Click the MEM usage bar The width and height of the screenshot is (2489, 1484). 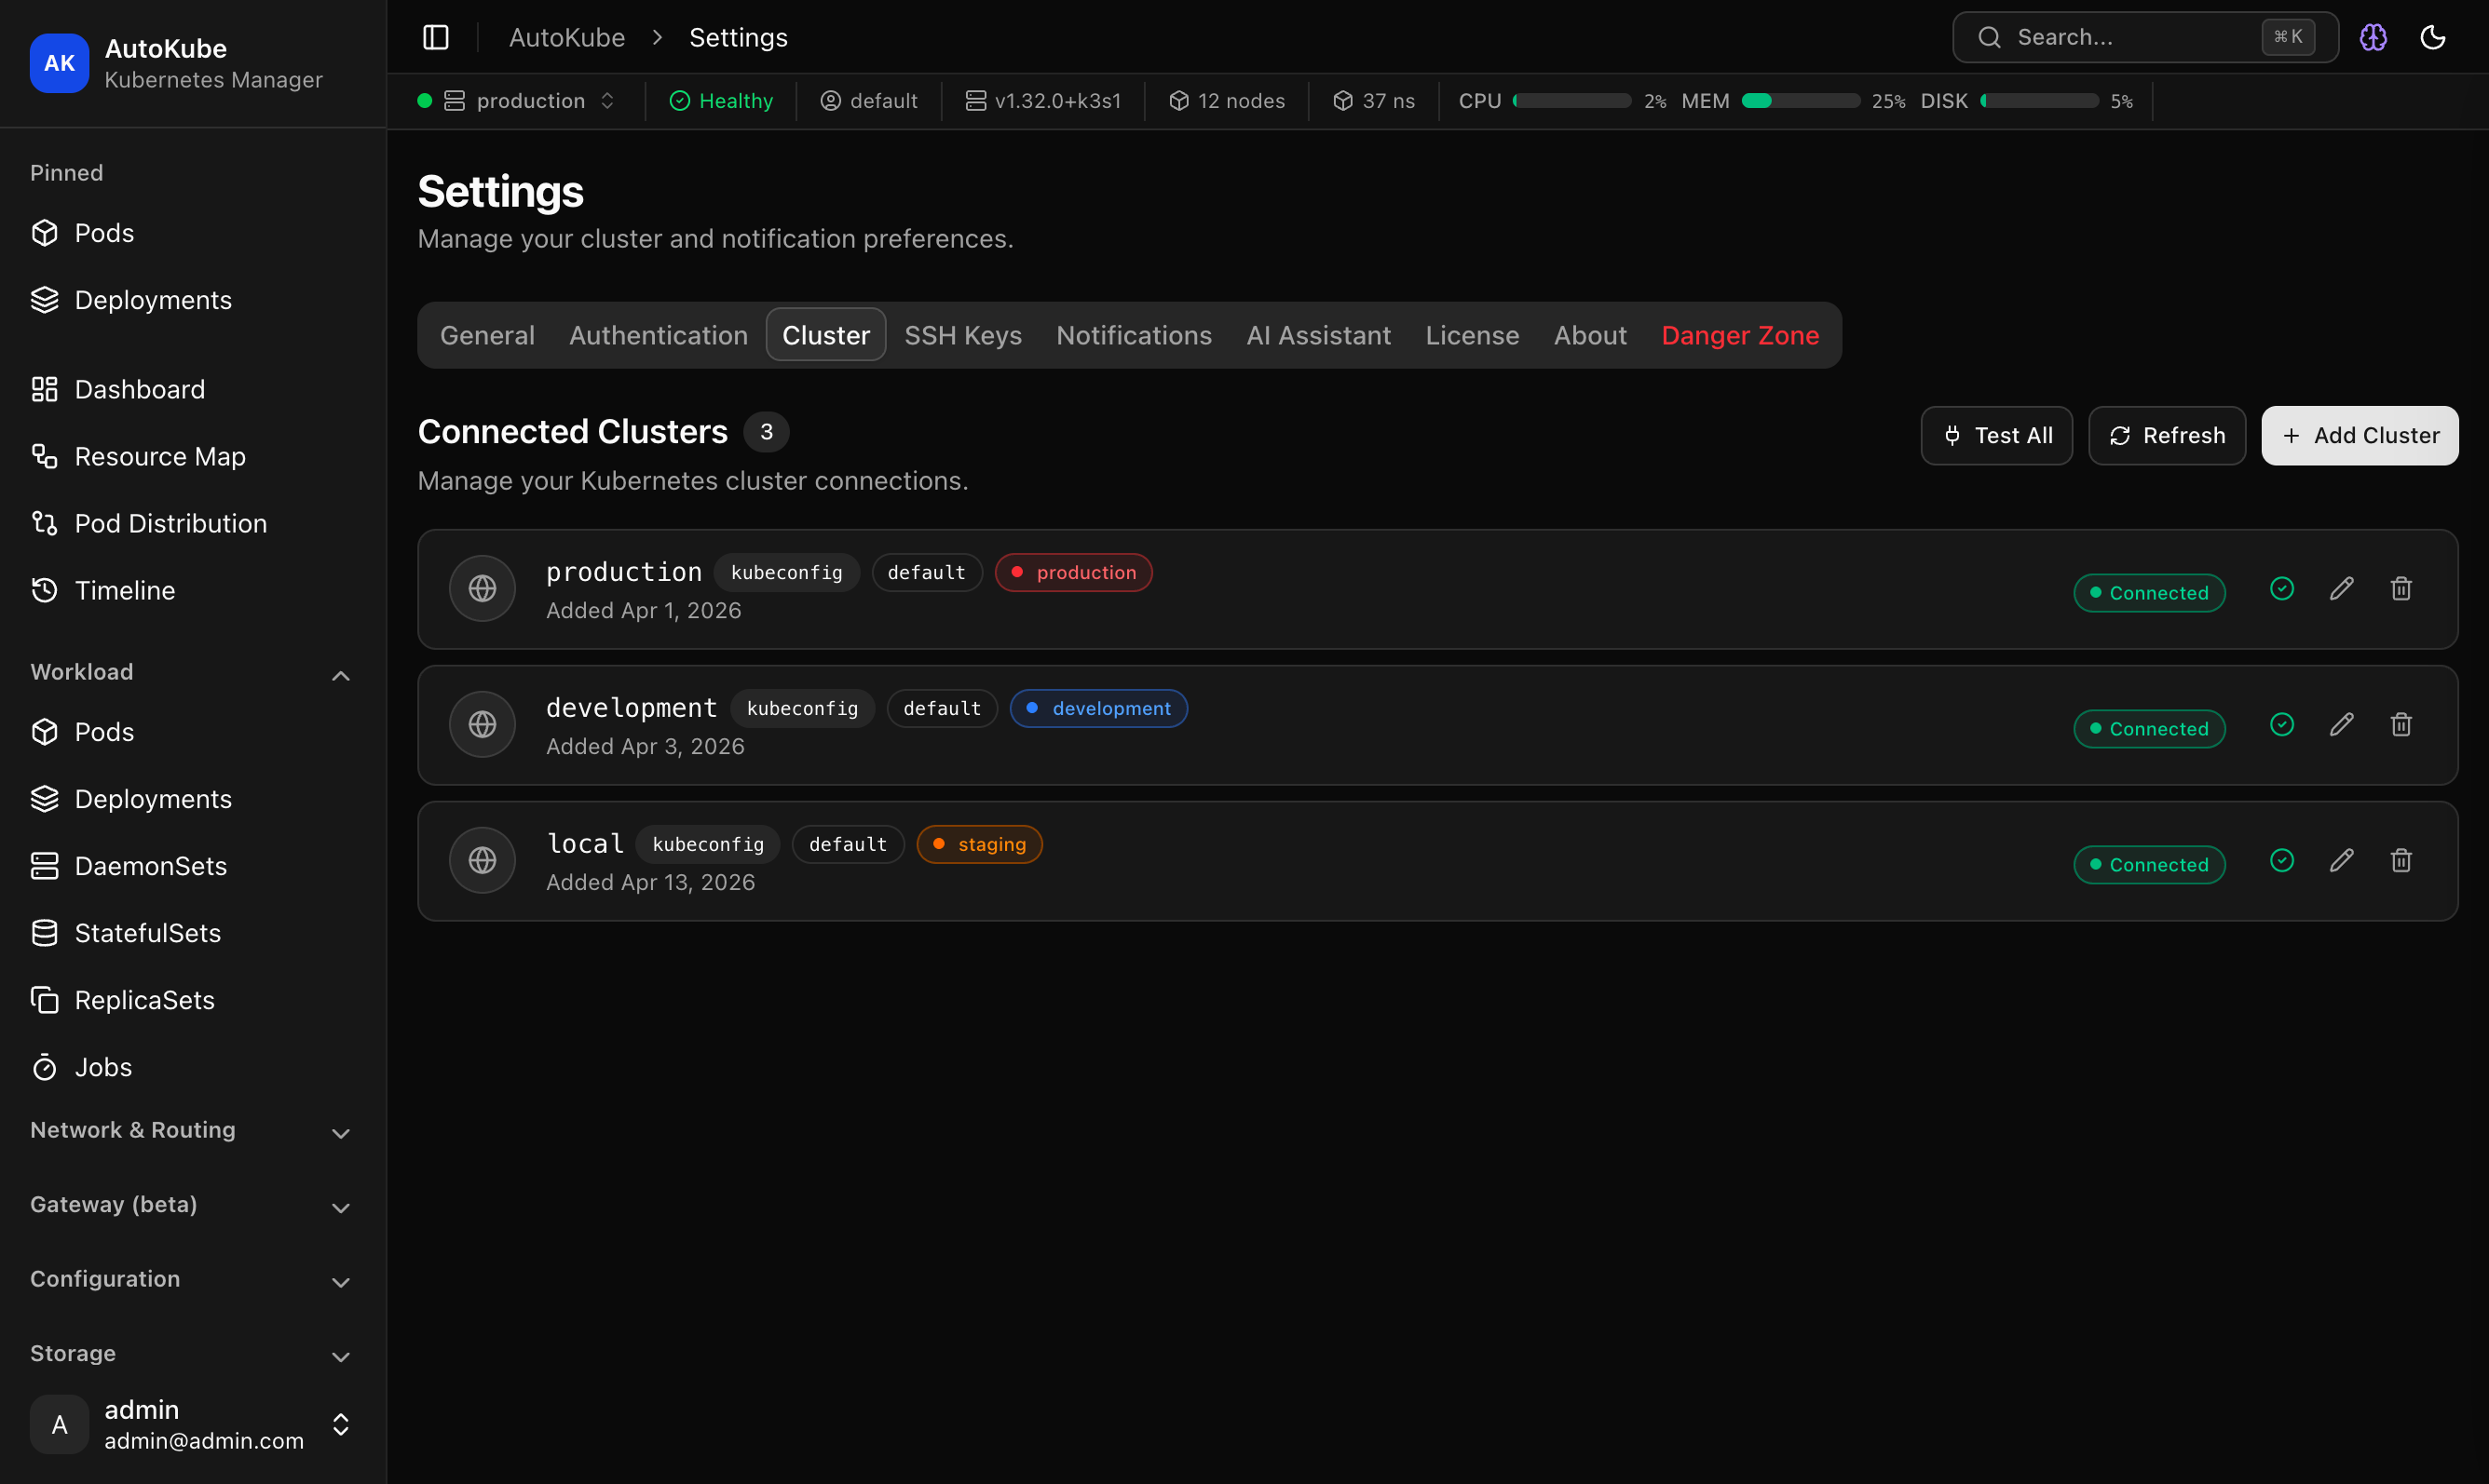click(1801, 101)
